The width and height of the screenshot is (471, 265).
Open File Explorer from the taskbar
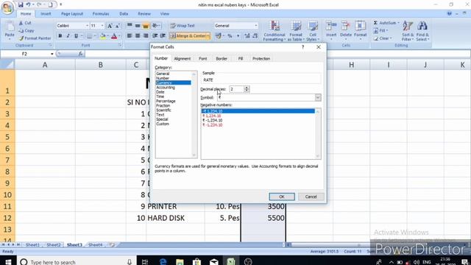tap(180, 262)
